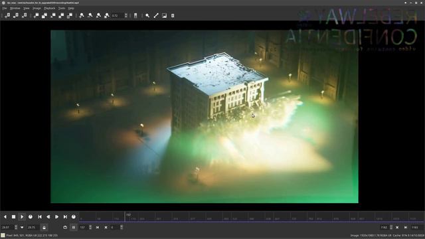Start reverse playback
Screen dimensions: 425x239
pos(5,217)
